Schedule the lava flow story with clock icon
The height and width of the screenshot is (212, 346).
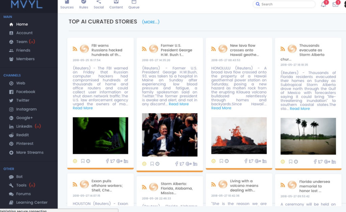(227, 161)
